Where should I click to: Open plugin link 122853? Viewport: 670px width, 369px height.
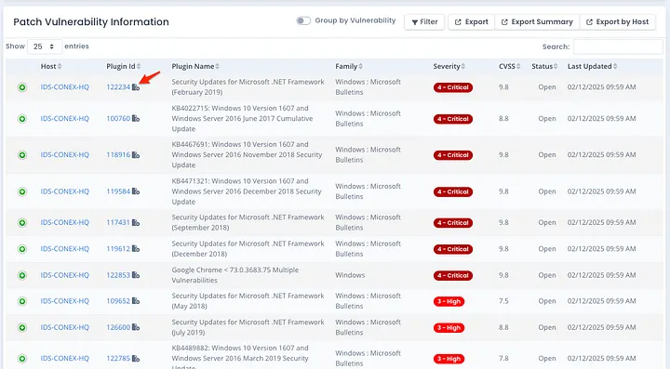(118, 275)
